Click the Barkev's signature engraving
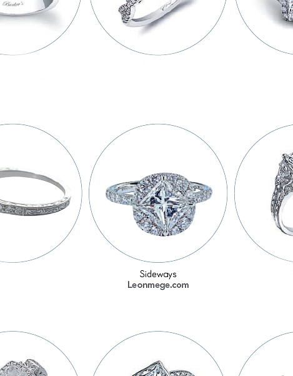 (13, 4)
